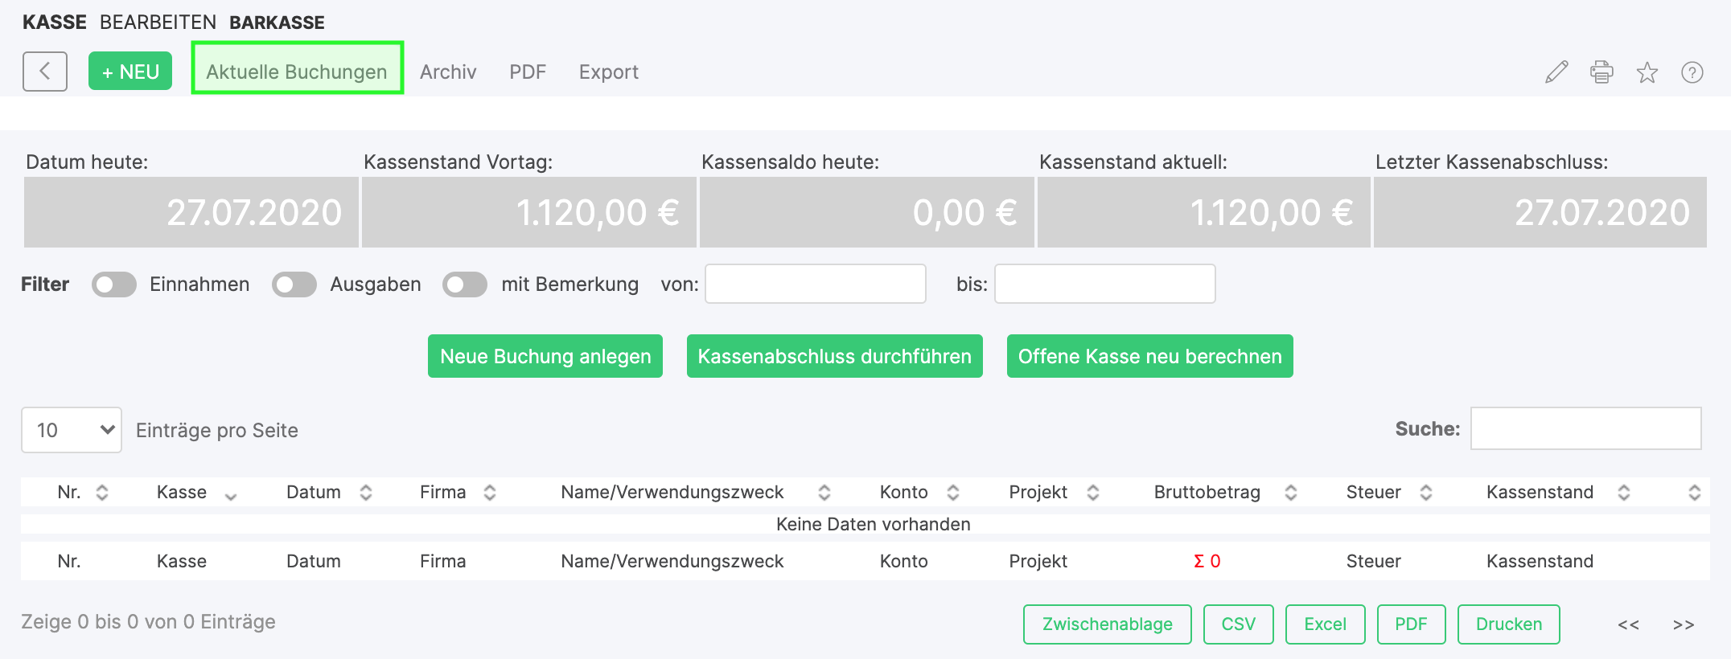This screenshot has height=659, width=1731.
Task: Click the back arrow icon
Action: [45, 72]
